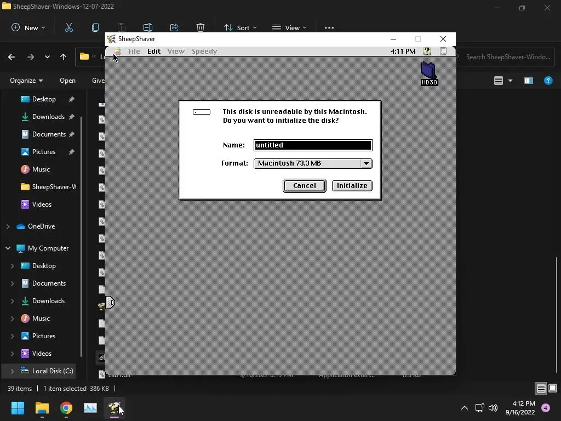Open the resource monitor taskbar app
Image resolution: width=561 pixels, height=421 pixels.
click(90, 408)
